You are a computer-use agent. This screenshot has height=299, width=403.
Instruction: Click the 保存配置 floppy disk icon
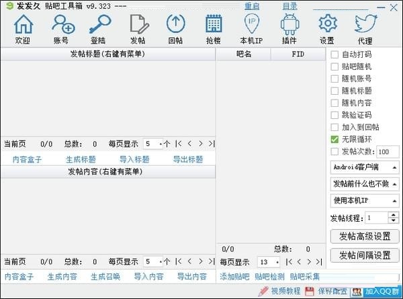tap(310, 292)
